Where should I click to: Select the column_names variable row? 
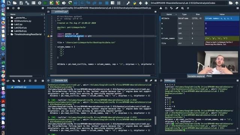pyautogui.click(x=199, y=38)
